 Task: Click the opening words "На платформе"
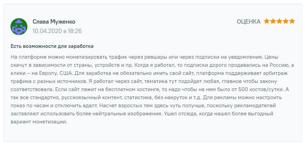point(26,57)
